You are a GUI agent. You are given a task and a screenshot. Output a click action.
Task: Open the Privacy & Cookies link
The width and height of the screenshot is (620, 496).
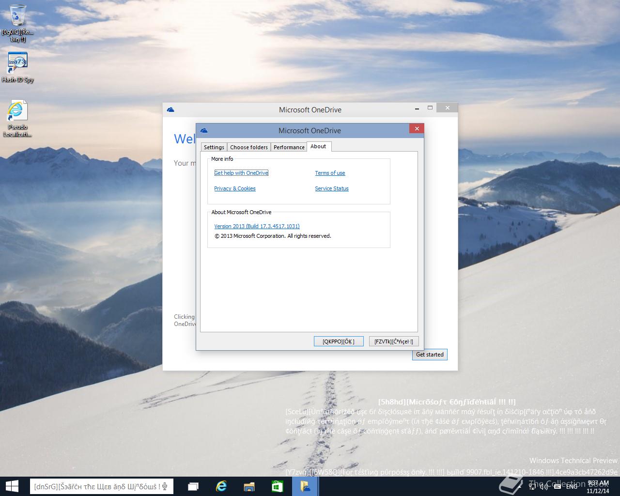(x=235, y=188)
